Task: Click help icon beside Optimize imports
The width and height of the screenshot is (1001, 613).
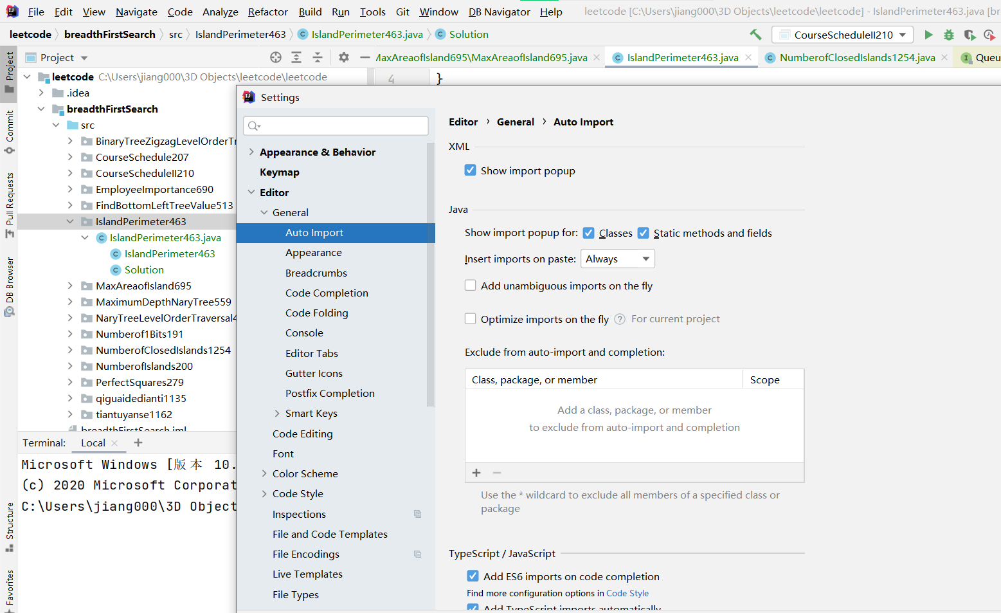Action: (620, 319)
